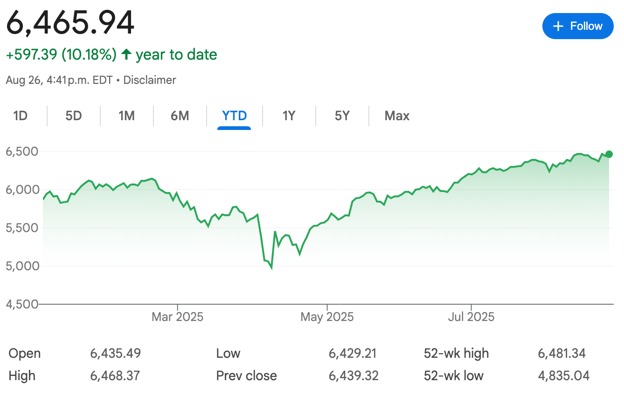Viewport: 624px width, 396px height.
Task: Click the Mar 2025 x-axis label
Action: point(177,317)
